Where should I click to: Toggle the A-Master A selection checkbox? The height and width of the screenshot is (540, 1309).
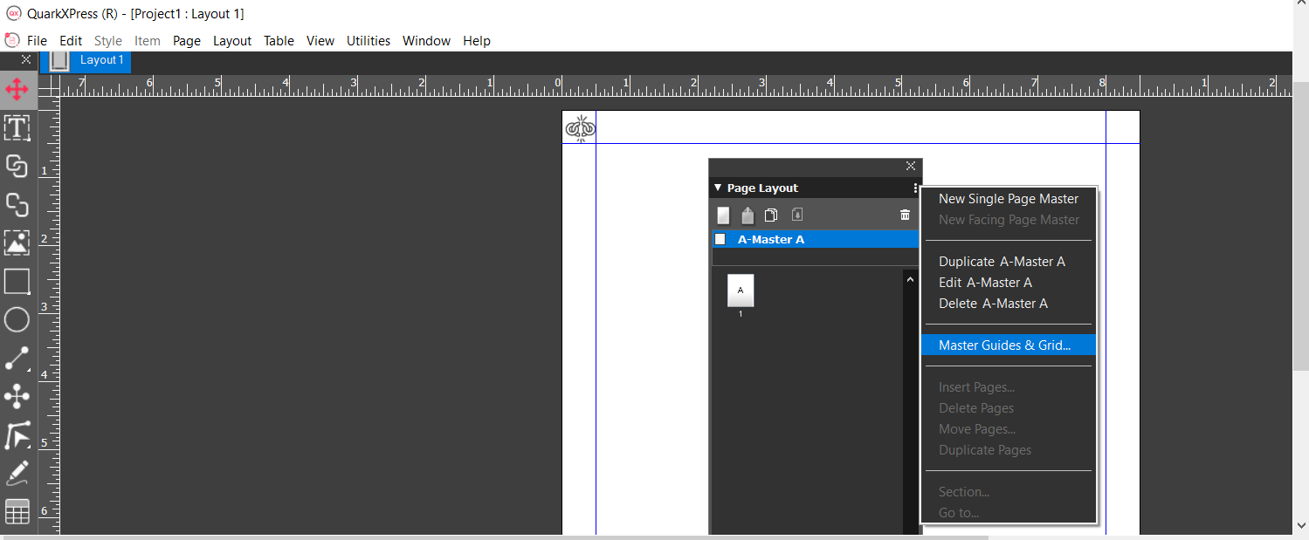pos(720,238)
